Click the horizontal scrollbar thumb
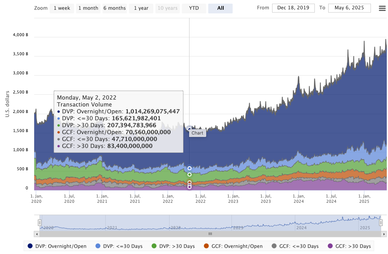Screen dimensions: 388x254 click(210, 234)
